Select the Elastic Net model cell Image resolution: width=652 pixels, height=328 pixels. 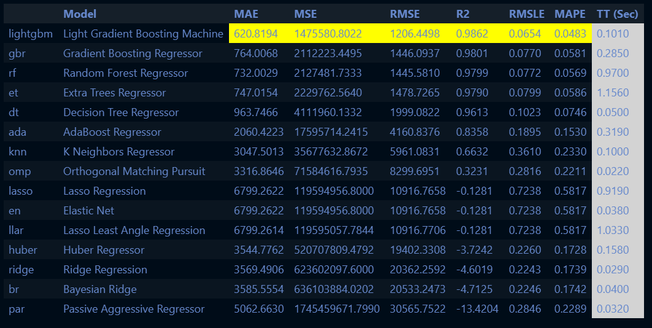coord(88,211)
